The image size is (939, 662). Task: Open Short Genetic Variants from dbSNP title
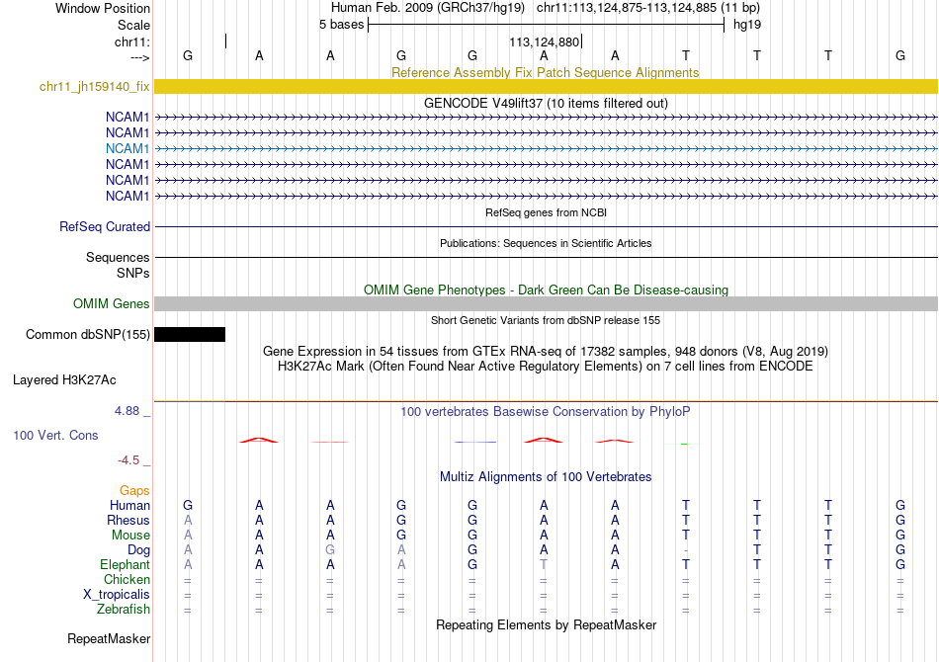point(546,320)
